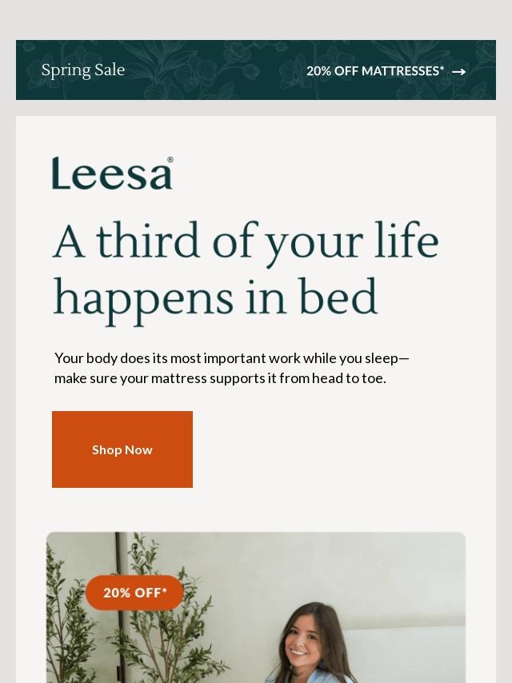Click the arrow icon in the Spring Sale banner
The height and width of the screenshot is (683, 512).
click(x=458, y=72)
